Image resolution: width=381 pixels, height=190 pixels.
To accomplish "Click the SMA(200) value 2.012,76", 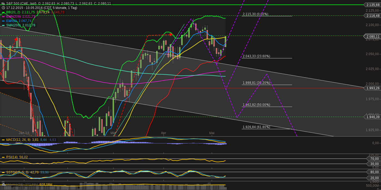I will (x=29, y=25).
